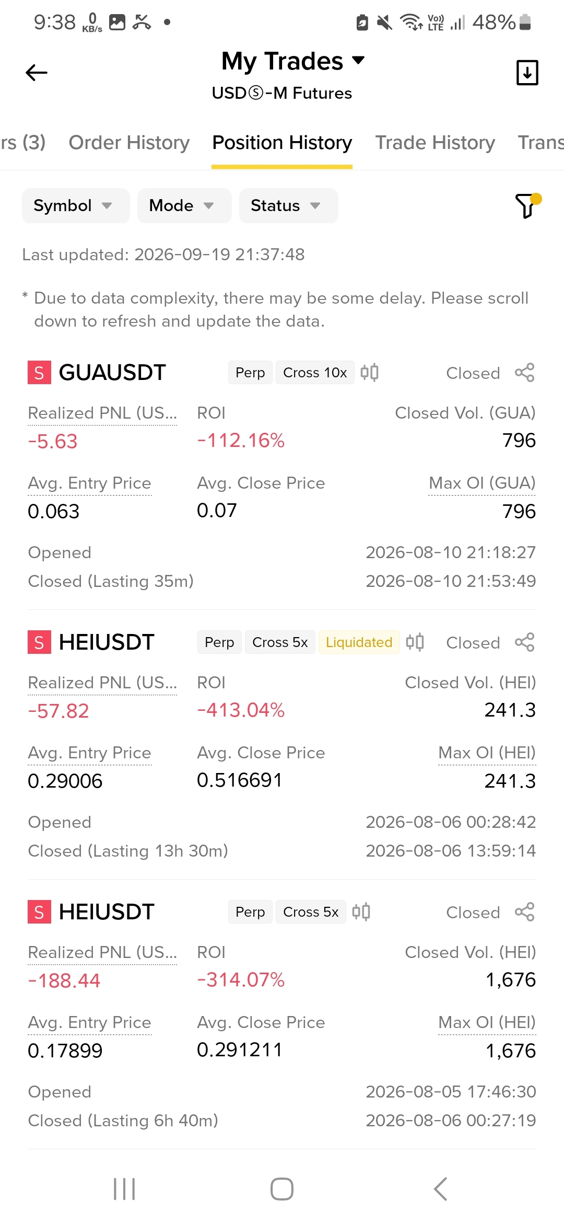Expand the Symbol filter dropdown
The image size is (564, 1223).
[x=76, y=205]
